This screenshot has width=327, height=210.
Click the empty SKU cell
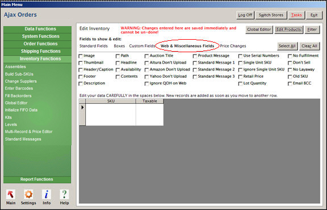111,115
